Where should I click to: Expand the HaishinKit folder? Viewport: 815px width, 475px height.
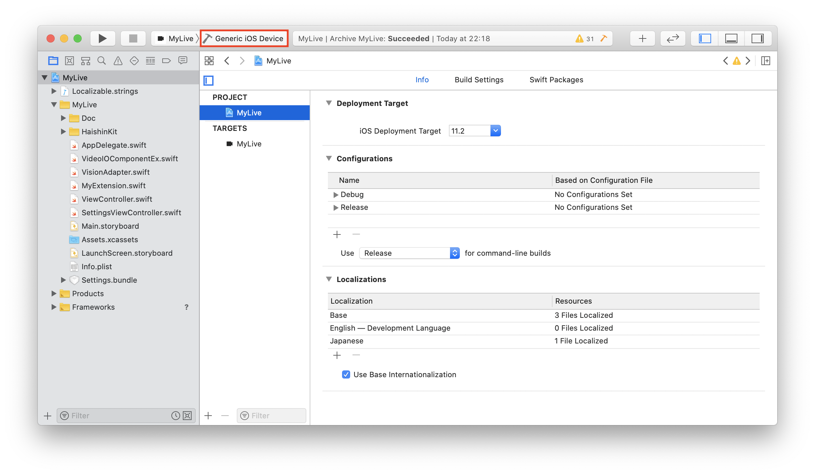tap(63, 132)
